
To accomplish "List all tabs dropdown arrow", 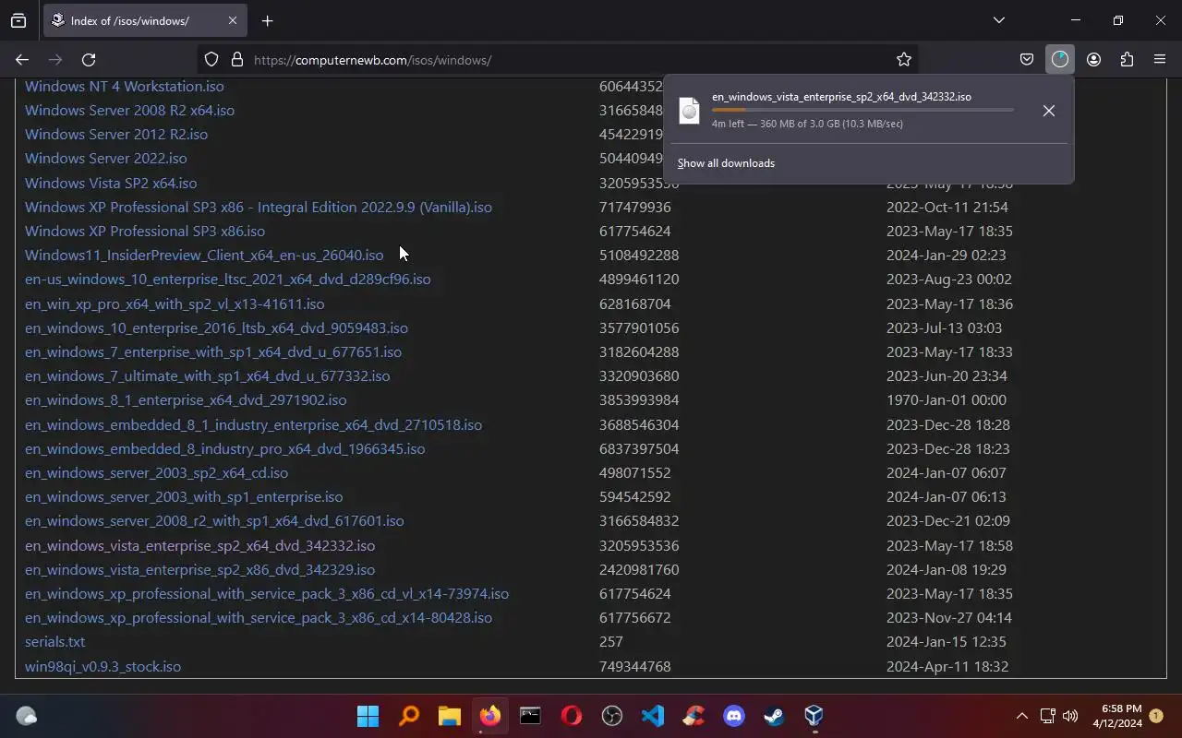I will click(999, 20).
